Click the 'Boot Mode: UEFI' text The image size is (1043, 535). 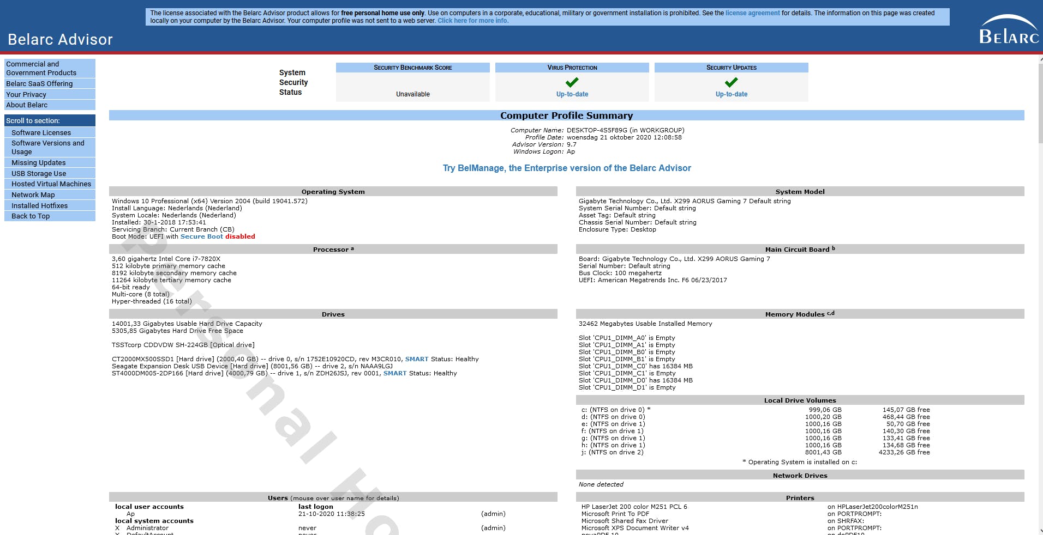pos(137,236)
